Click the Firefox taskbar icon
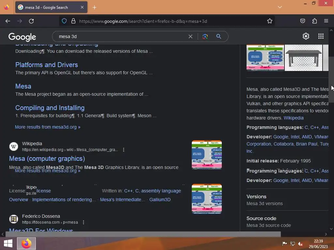 (x=26, y=243)
